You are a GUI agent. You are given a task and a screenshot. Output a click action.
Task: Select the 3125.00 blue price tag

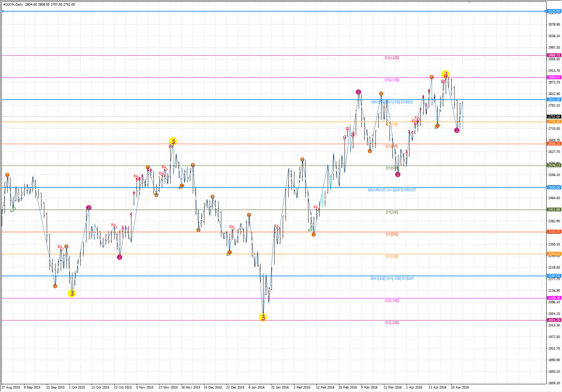click(554, 11)
